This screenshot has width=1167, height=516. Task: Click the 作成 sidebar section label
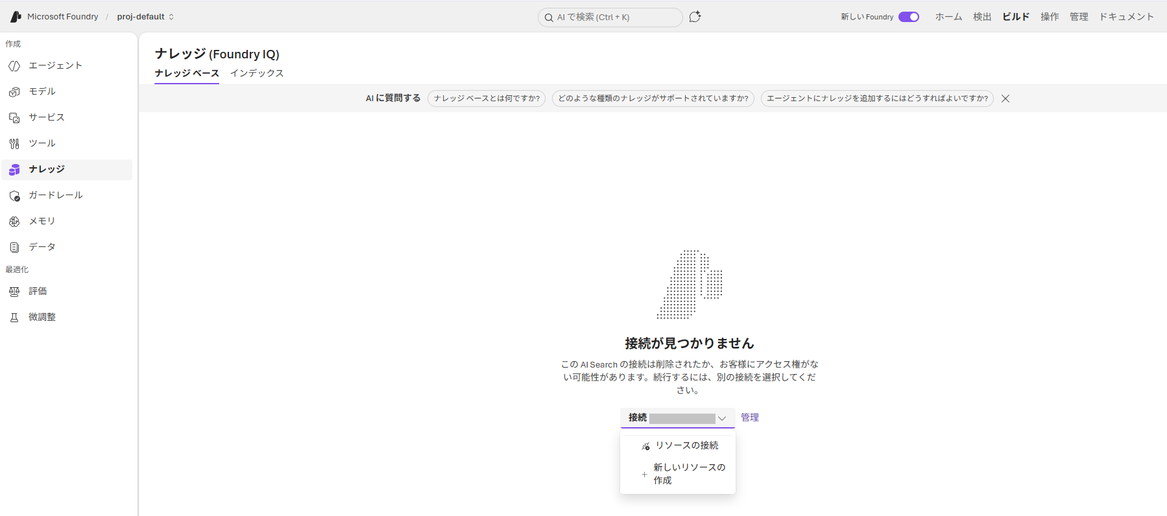(13, 44)
